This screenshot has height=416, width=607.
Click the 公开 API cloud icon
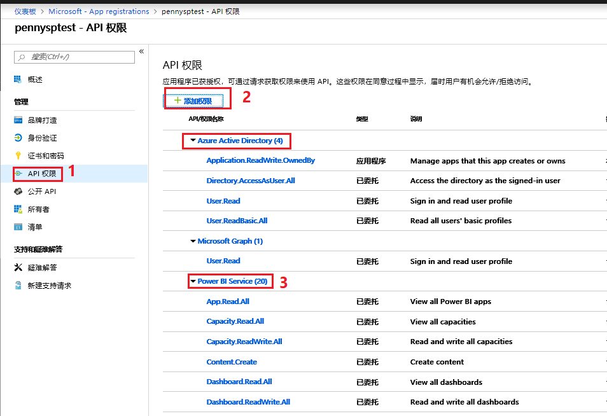coord(18,191)
